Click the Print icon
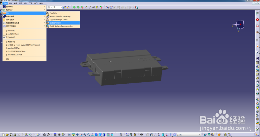 tap(15, 135)
